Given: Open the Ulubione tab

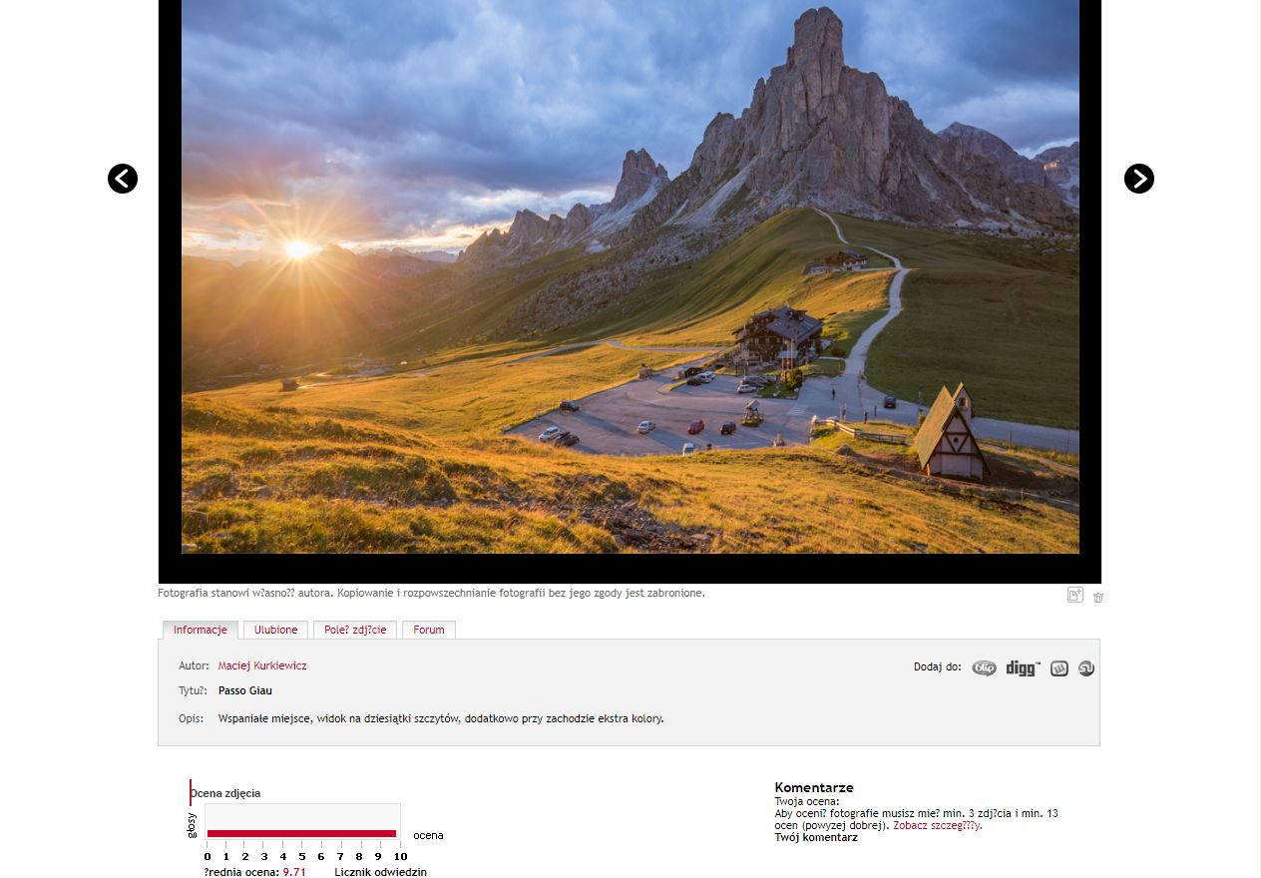Looking at the screenshot, I should (x=275, y=630).
